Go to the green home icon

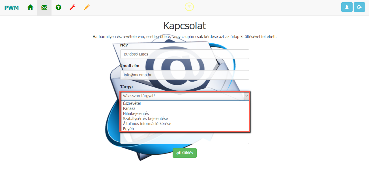coord(30,8)
